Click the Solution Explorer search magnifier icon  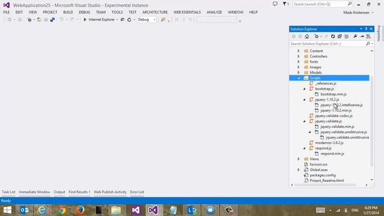point(368,44)
